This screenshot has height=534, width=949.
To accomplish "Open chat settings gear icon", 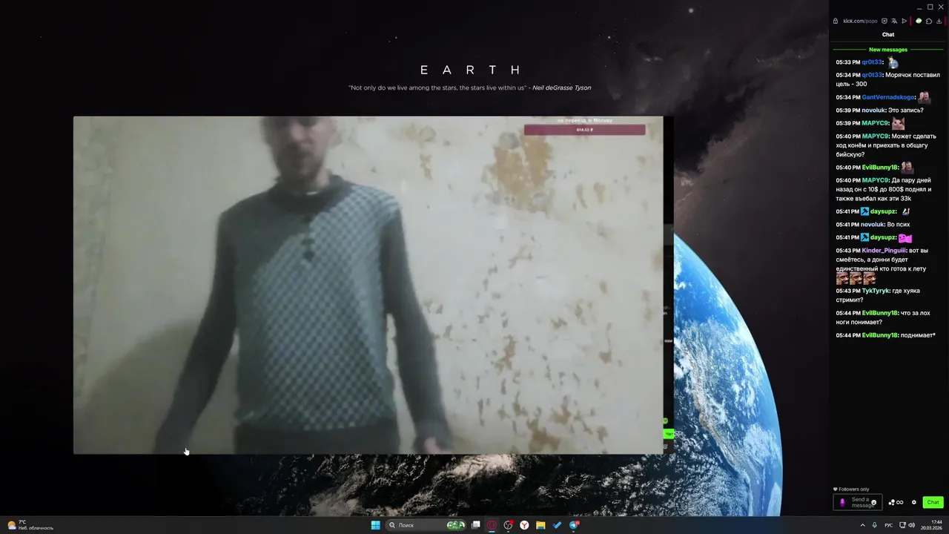I will click(914, 502).
